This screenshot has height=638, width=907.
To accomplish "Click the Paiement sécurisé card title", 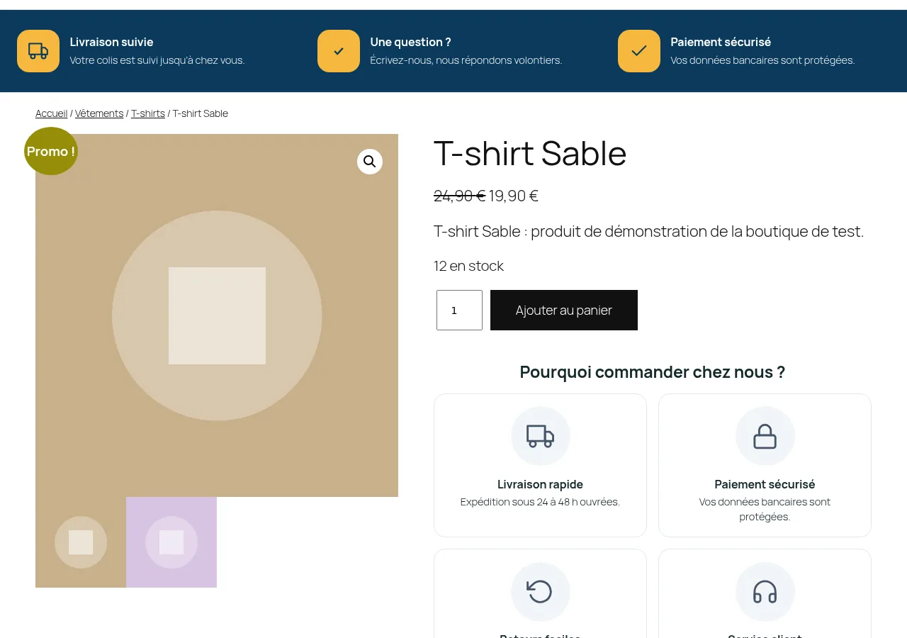I will pyautogui.click(x=765, y=484).
